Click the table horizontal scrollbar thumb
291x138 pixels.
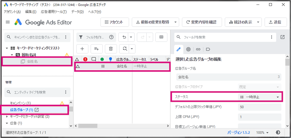click(x=88, y=126)
